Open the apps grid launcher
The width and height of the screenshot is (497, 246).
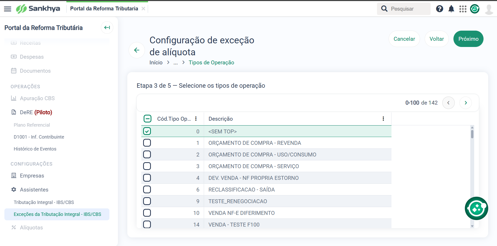pos(463,9)
